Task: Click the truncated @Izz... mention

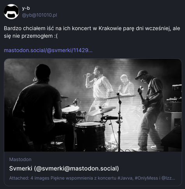Action: pos(168,178)
